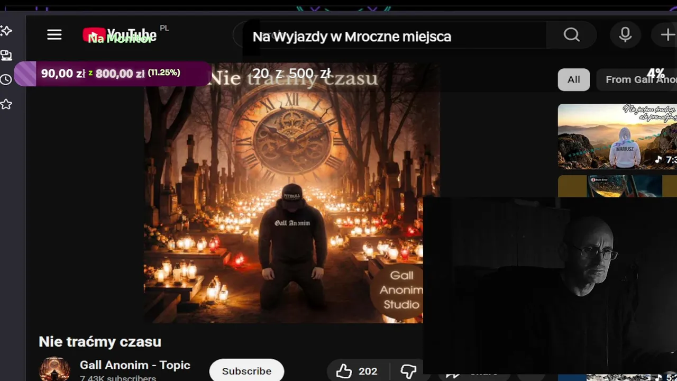Screen dimensions: 677x381
Task: Open history clock icon in sidebar
Action: click(6, 80)
